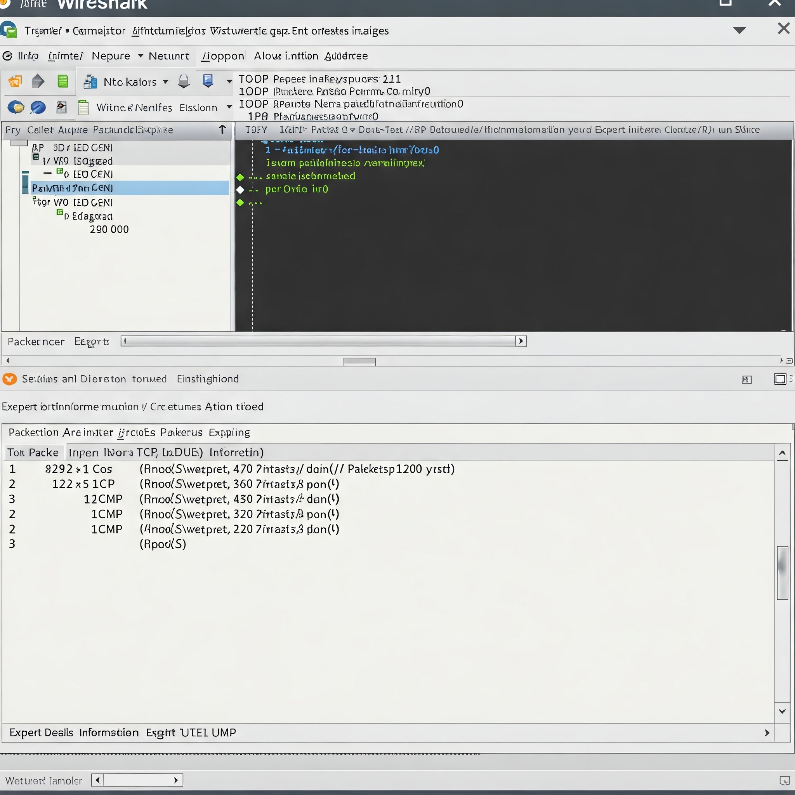
Task: Open the Jloppon menu
Action: point(222,56)
